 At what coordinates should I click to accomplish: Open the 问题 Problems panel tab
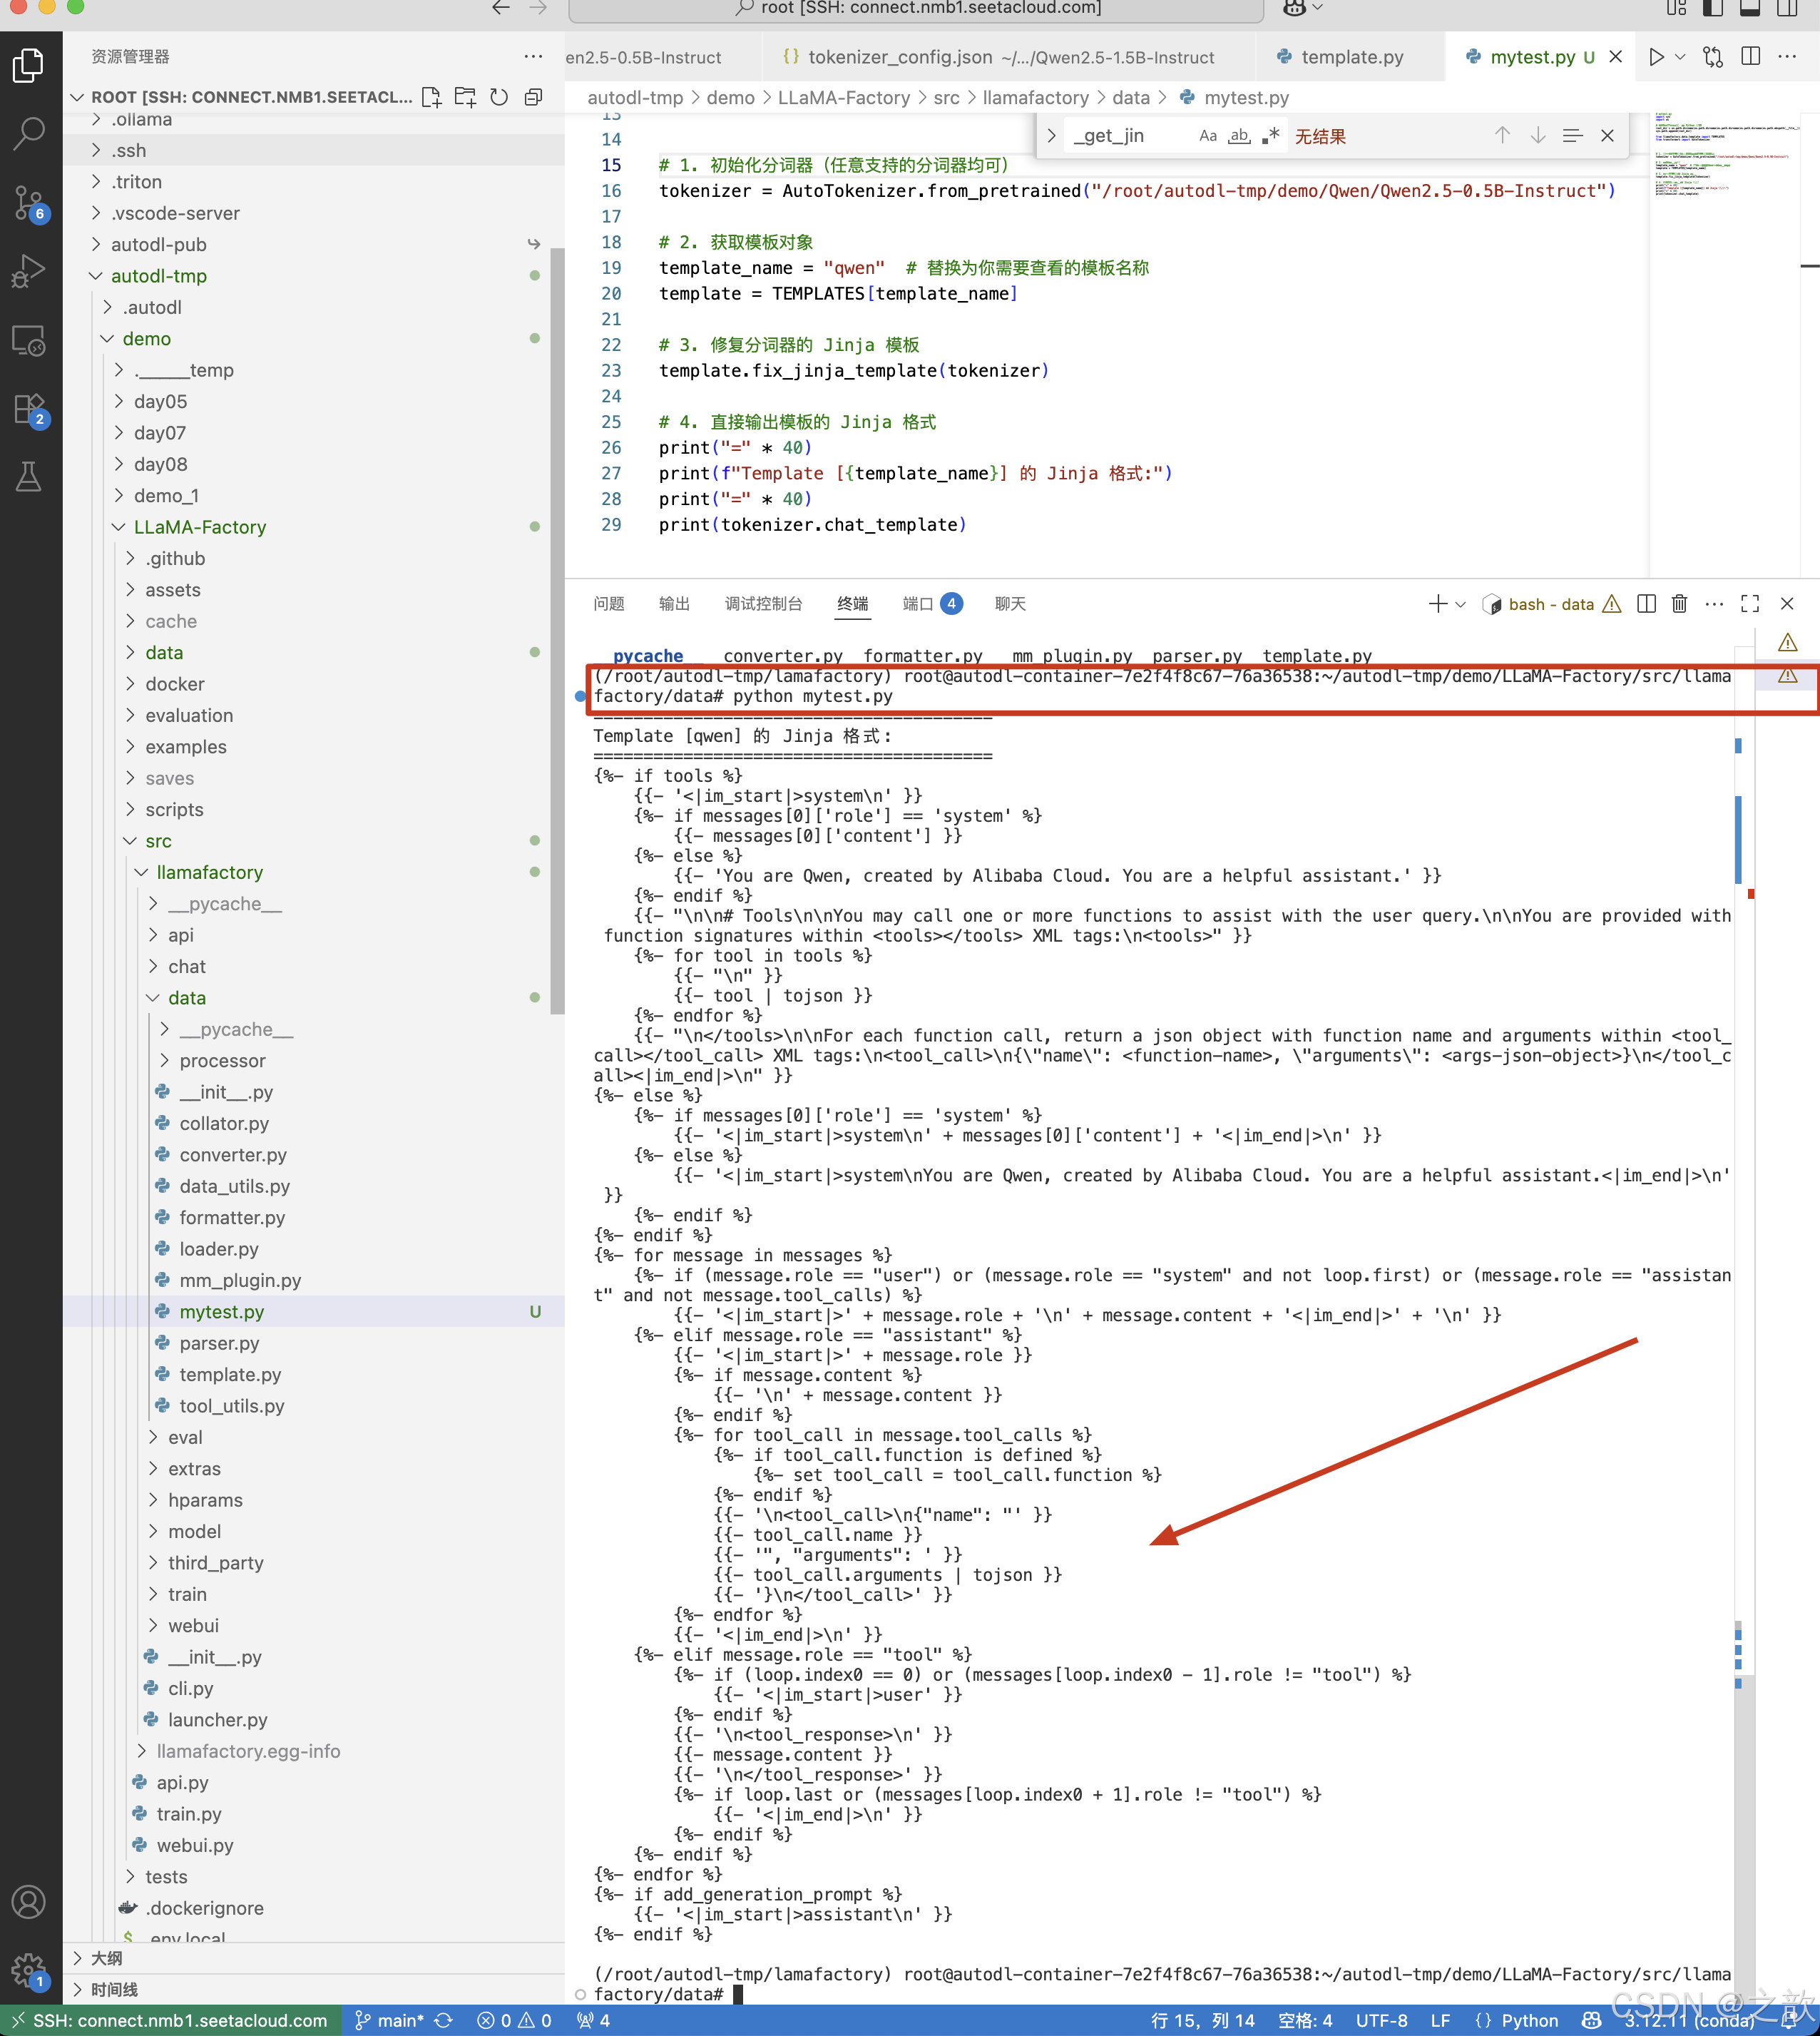click(x=609, y=604)
